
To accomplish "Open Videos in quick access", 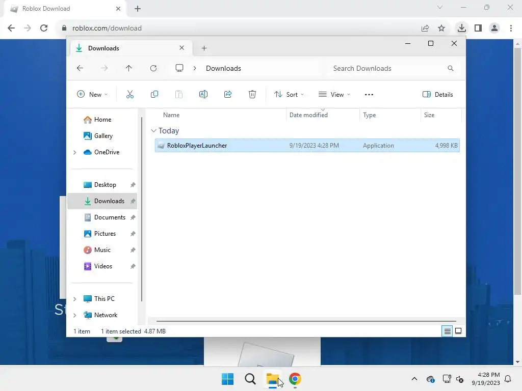I will tap(103, 266).
